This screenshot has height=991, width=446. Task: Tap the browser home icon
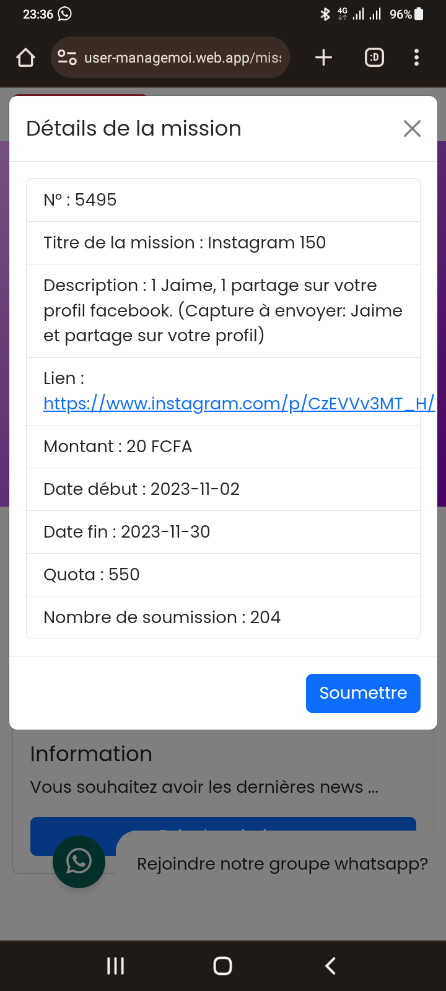pos(25,58)
